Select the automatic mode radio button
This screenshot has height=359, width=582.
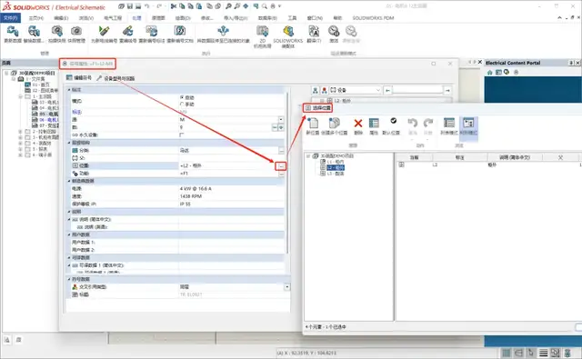tap(182, 97)
